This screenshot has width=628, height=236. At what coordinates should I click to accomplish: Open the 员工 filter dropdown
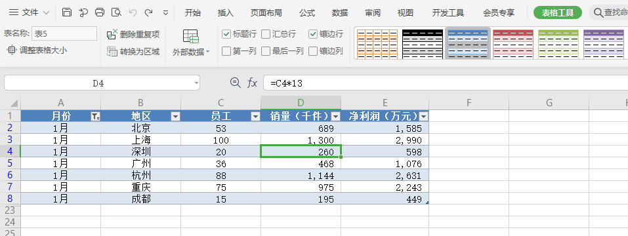255,117
